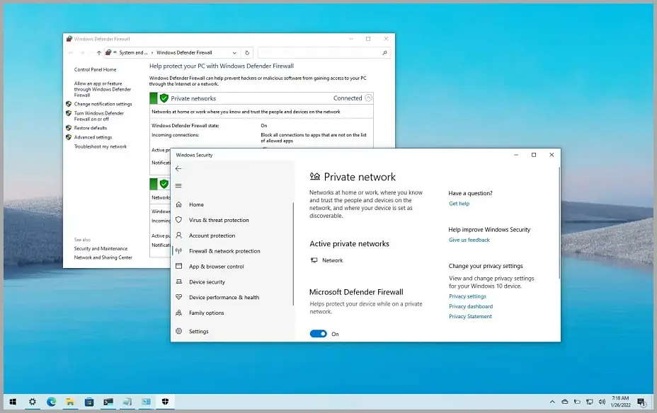Open File Explorer from taskbar
The width and height of the screenshot is (657, 413).
[70, 402]
